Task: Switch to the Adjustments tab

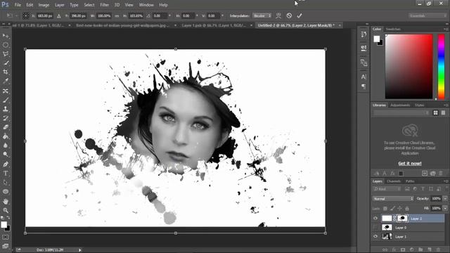Action: tap(400, 105)
